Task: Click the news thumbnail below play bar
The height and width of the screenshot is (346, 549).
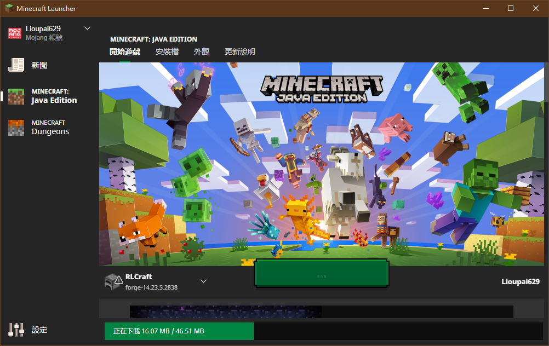Action: click(226, 312)
